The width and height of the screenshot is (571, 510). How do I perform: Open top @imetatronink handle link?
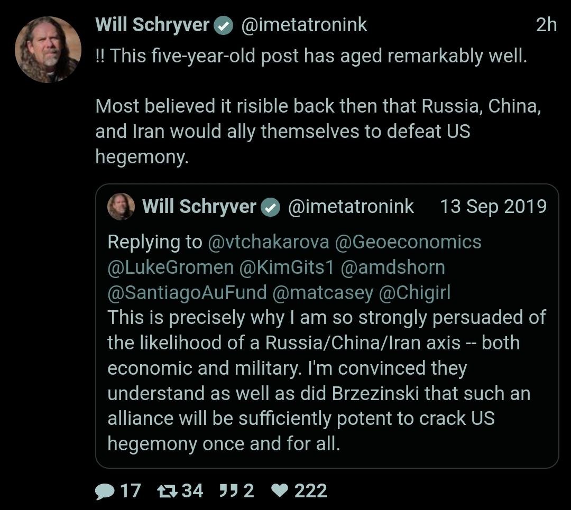304,25
